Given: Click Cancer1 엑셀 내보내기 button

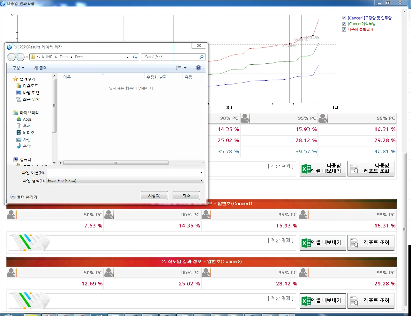Looking at the screenshot, I should 323,243.
